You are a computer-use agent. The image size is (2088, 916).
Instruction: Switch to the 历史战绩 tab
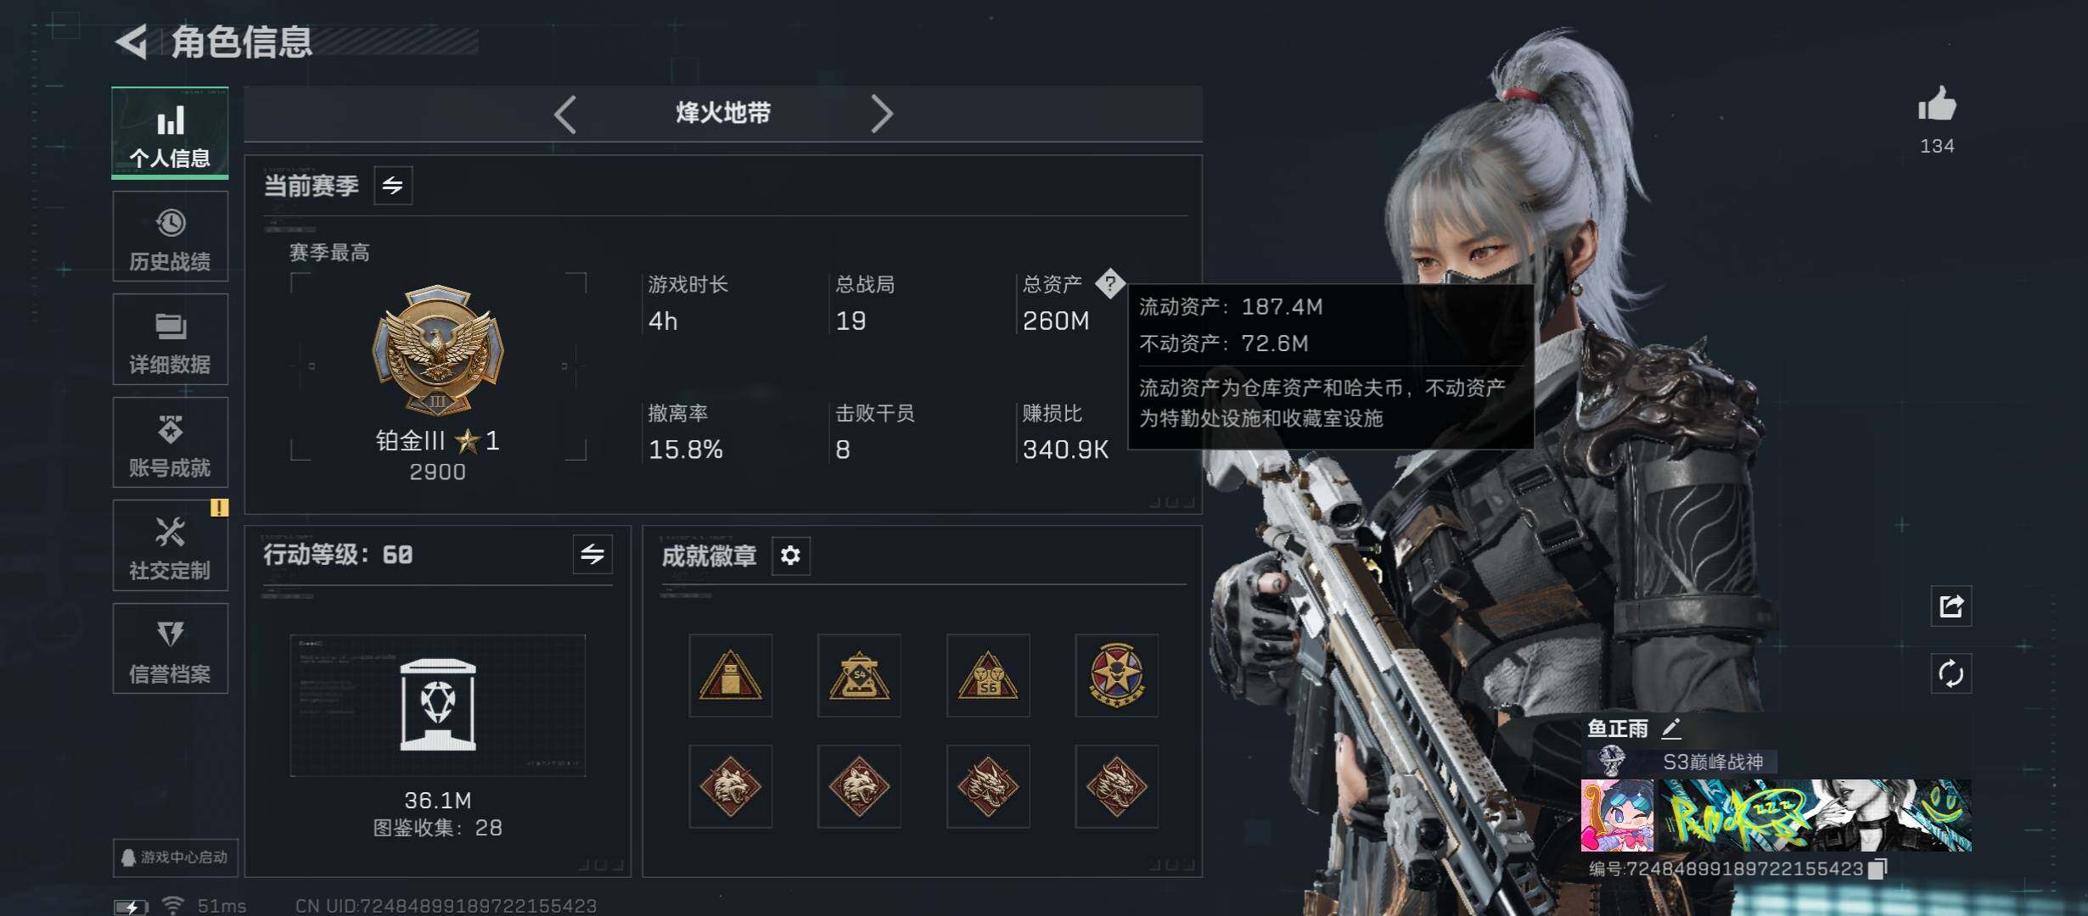point(170,236)
